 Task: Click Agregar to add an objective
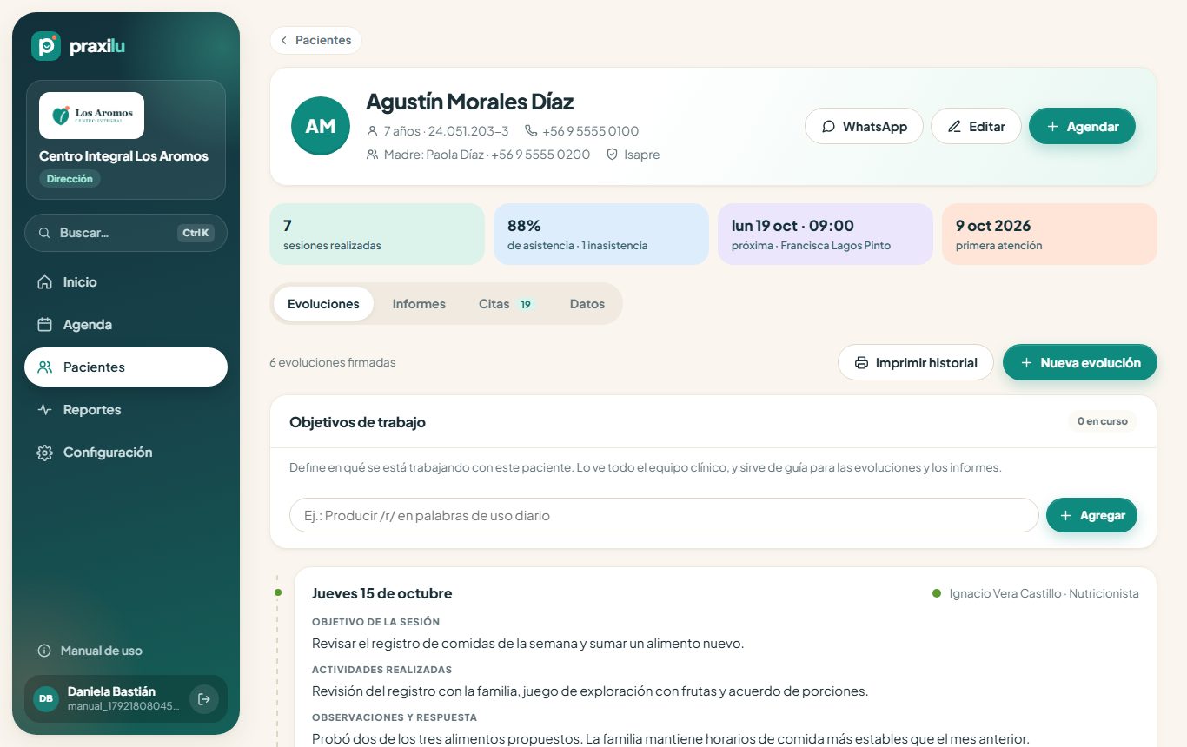tap(1091, 515)
